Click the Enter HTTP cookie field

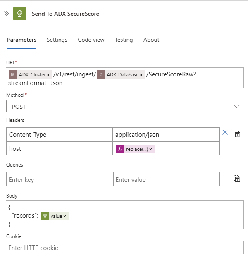(x=125, y=248)
